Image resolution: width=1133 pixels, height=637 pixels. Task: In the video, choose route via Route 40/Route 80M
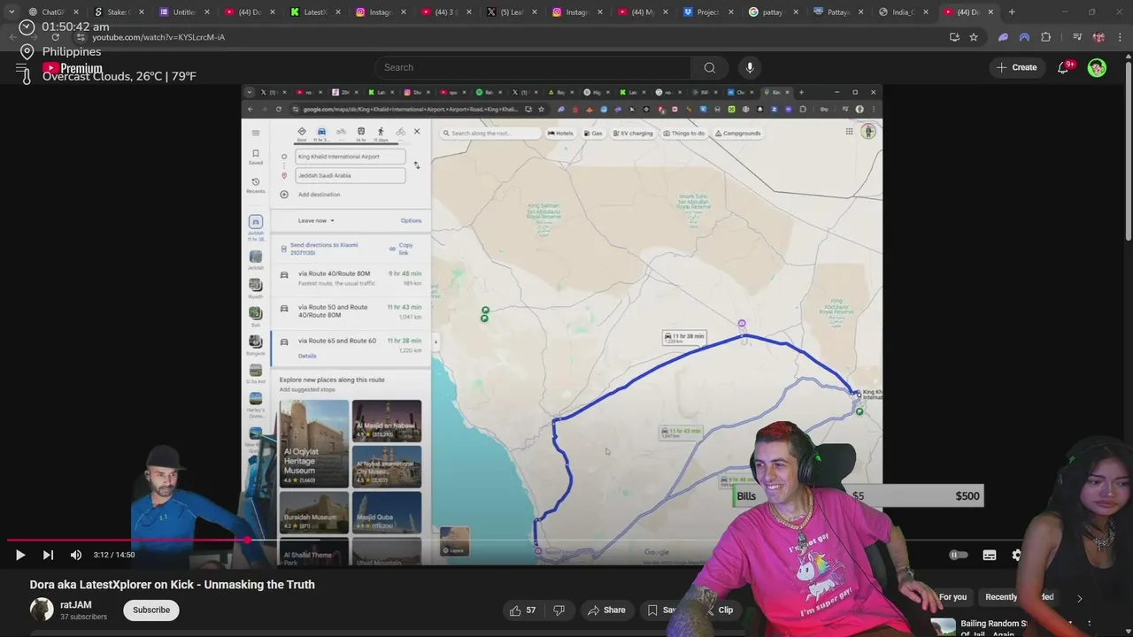(x=351, y=278)
